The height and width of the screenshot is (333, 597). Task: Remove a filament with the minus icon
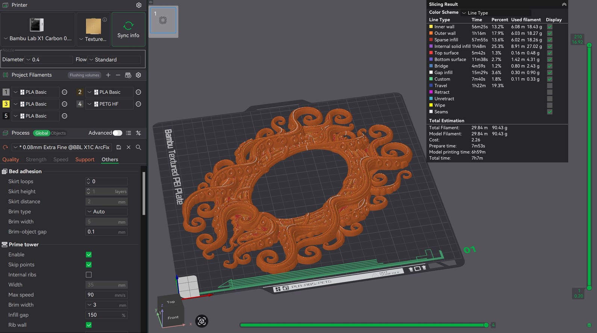(118, 75)
